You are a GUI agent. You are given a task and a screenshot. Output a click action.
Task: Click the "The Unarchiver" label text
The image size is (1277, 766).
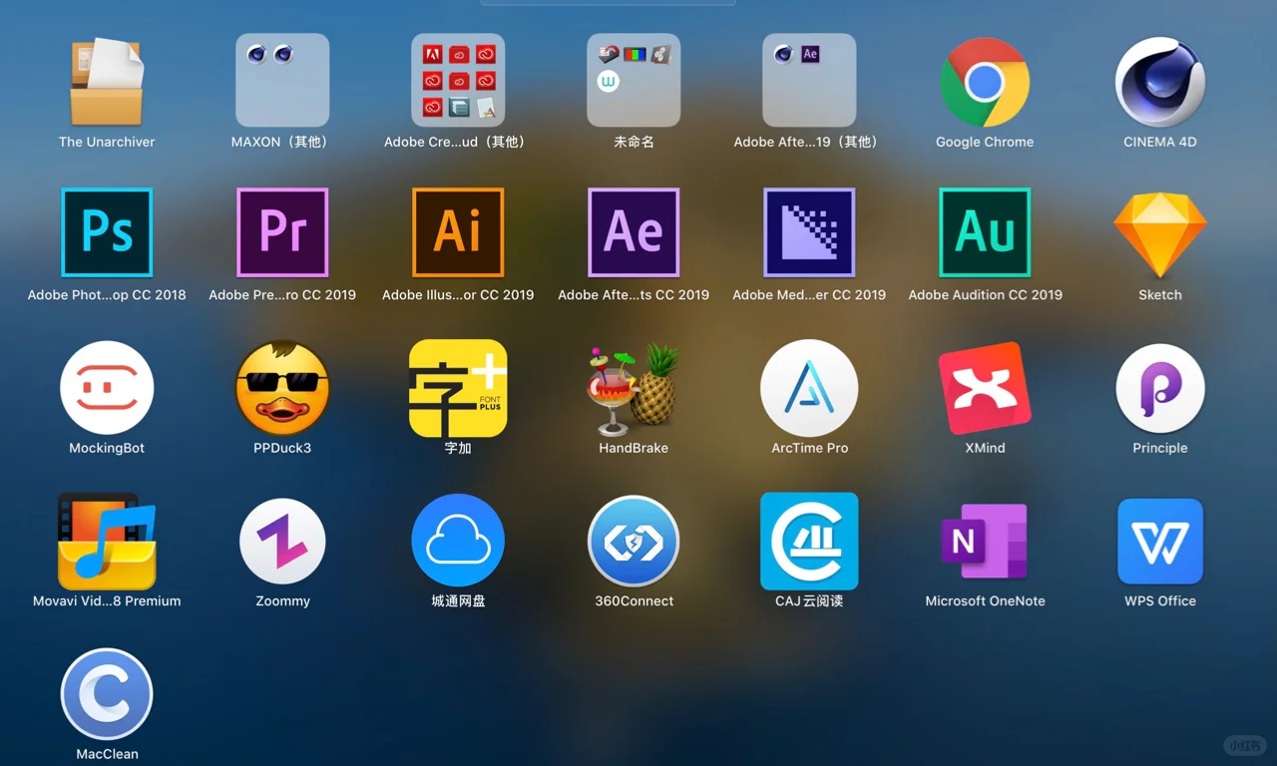pos(107,142)
